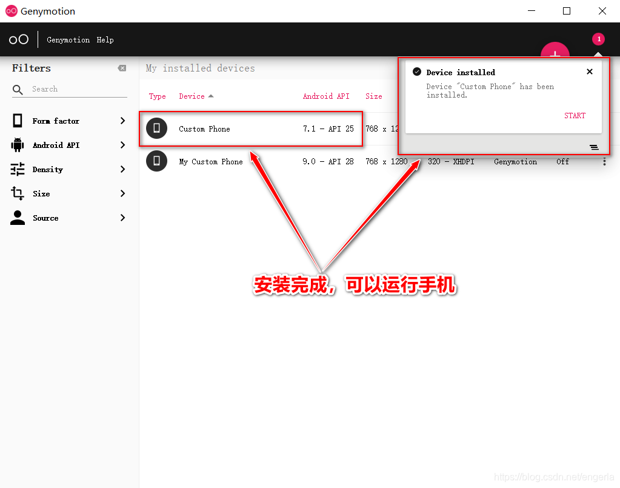Screen dimensions: 620x488
Task: Click the Source person icon
Action: (18, 218)
